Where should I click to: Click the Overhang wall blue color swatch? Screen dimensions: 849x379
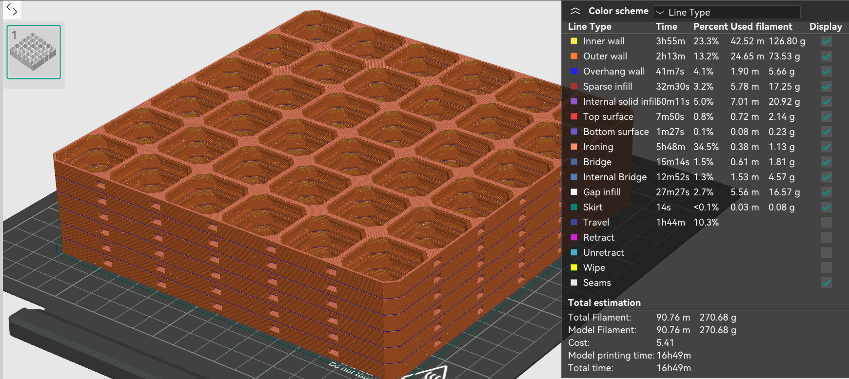(x=574, y=72)
